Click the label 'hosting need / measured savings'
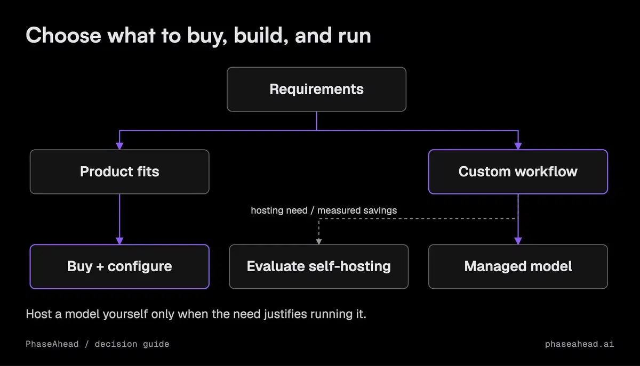640x366 pixels. pyautogui.click(x=324, y=210)
